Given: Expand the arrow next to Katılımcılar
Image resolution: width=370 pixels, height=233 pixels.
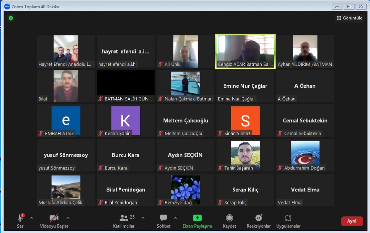Looking at the screenshot, I should tap(143, 218).
